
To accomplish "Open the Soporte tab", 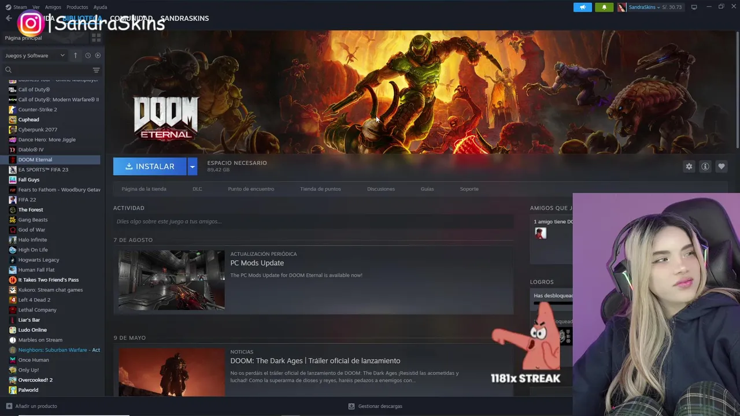I will point(469,189).
